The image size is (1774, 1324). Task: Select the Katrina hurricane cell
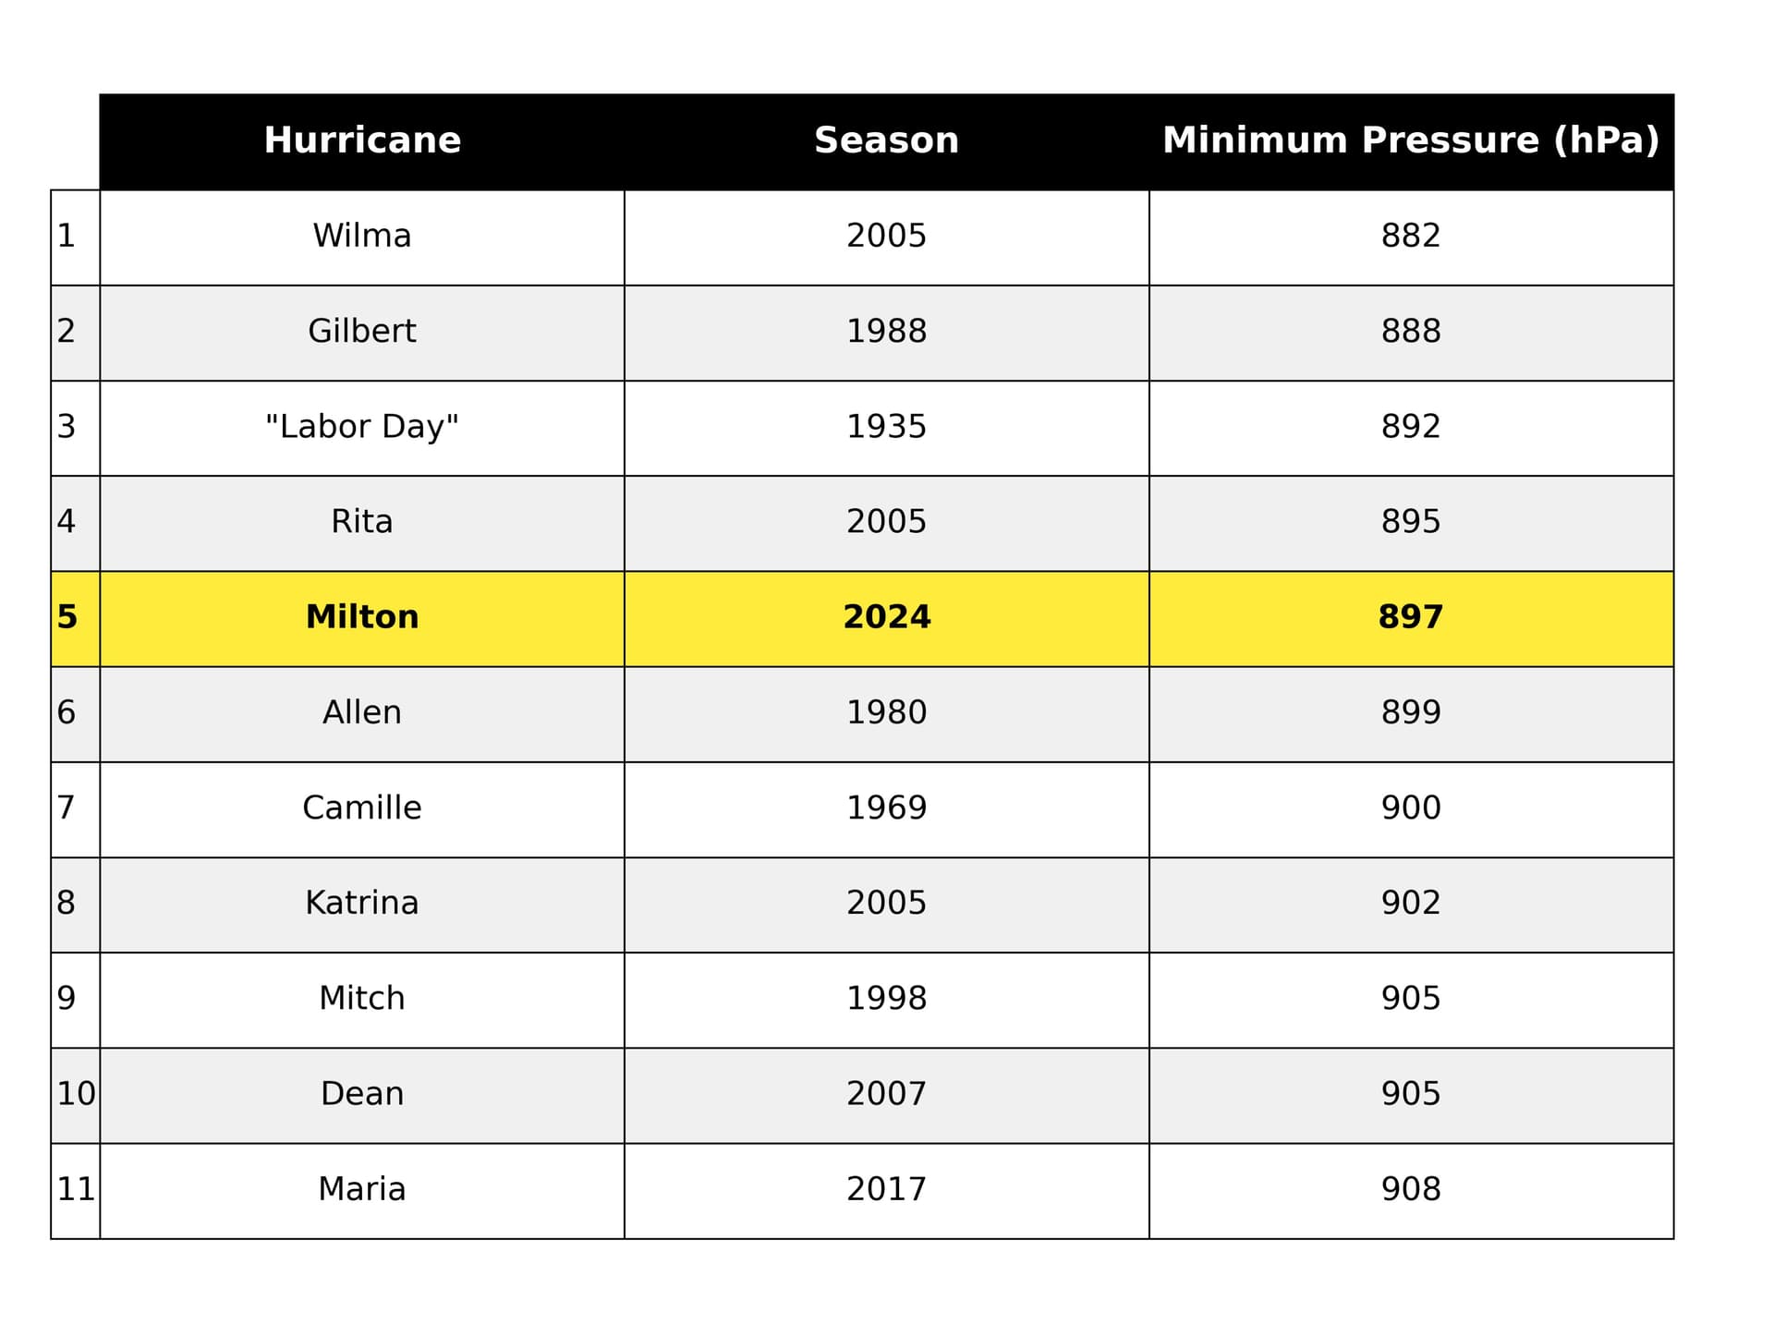coord(362,905)
